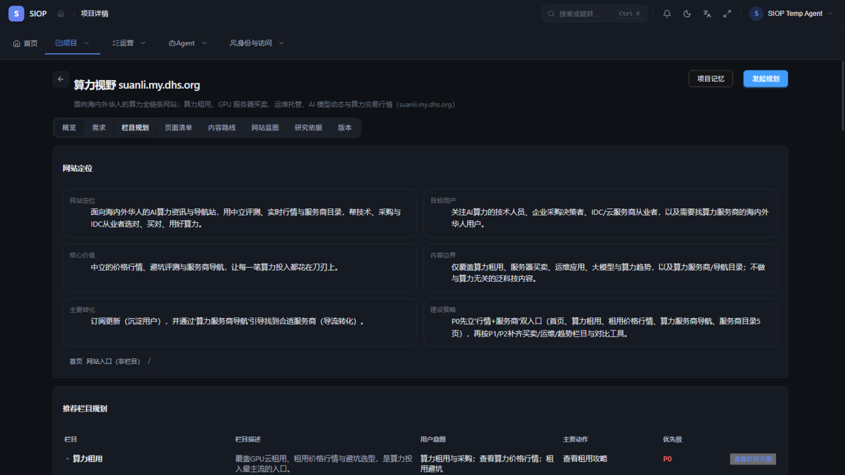Click the user avatar S icon
The width and height of the screenshot is (845, 475).
[x=756, y=14]
